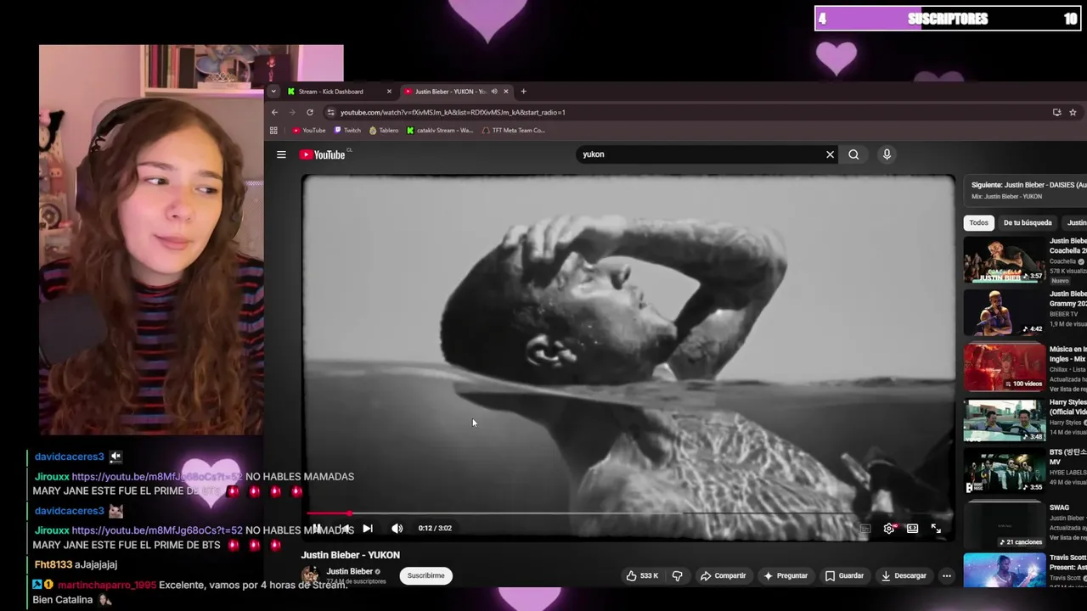Open a new browser tab
This screenshot has width=1087, height=611.
[523, 92]
